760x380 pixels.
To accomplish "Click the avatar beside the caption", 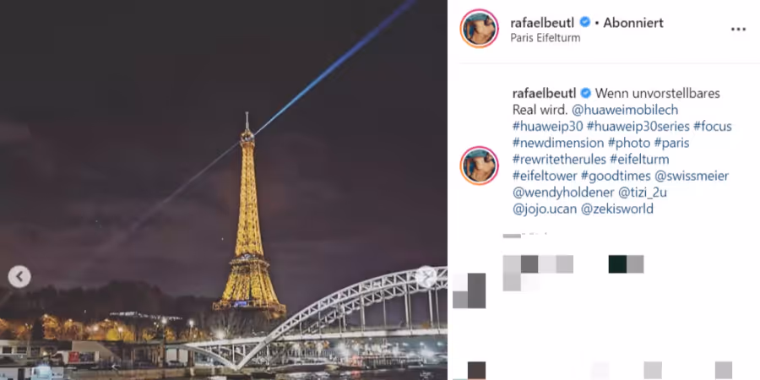I will (479, 166).
